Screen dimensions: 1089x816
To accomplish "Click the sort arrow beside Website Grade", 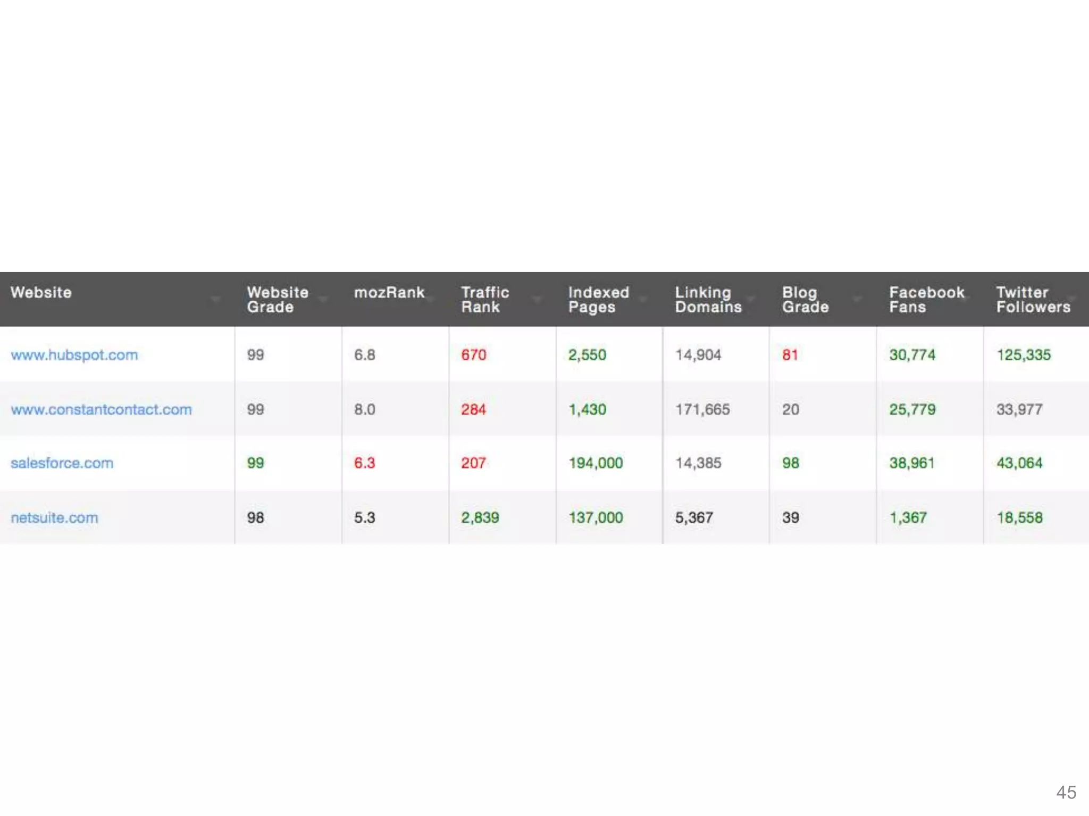I will pos(323,300).
